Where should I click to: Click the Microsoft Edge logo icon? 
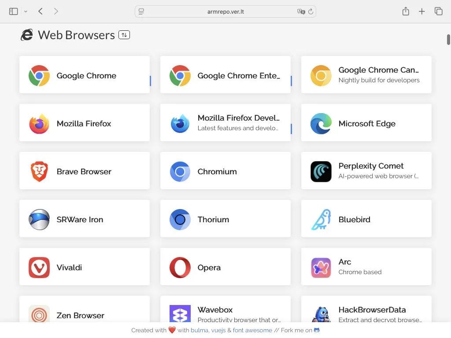coord(321,124)
